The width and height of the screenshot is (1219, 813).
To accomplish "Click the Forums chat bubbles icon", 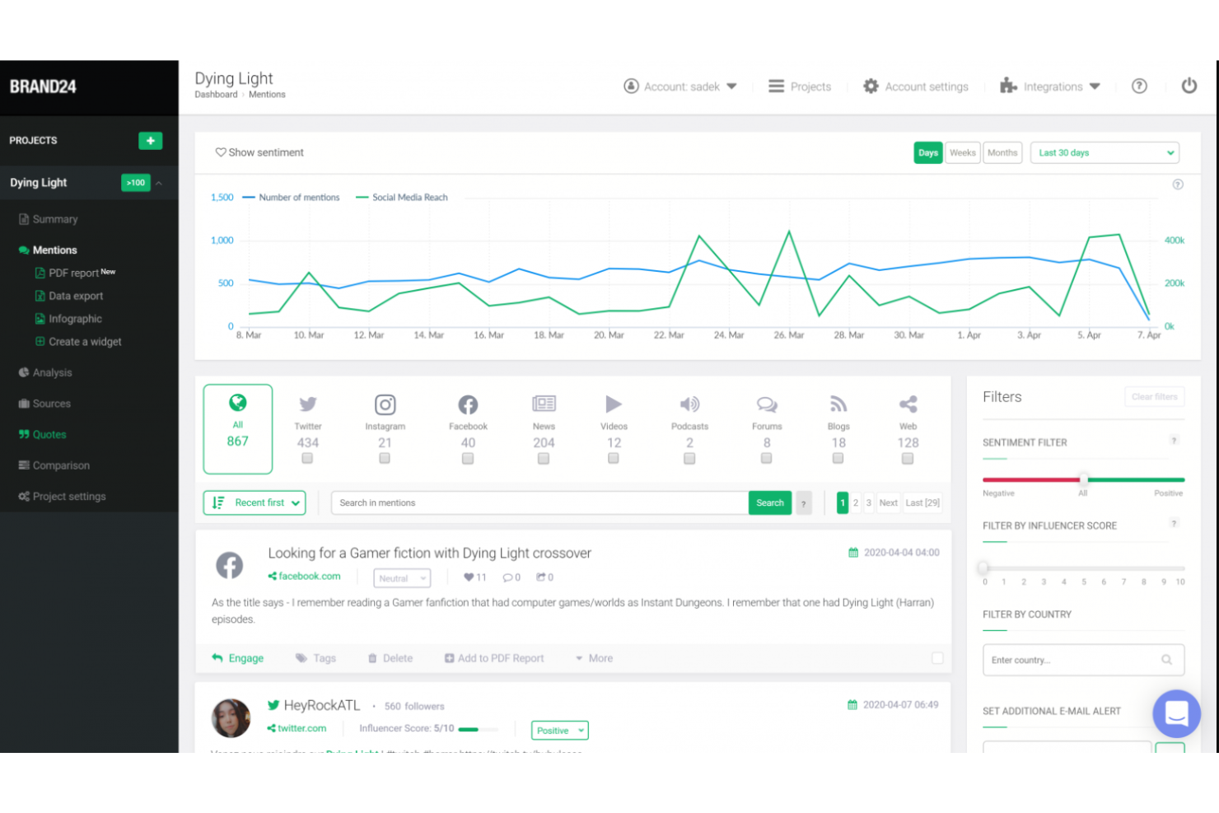I will coord(767,404).
